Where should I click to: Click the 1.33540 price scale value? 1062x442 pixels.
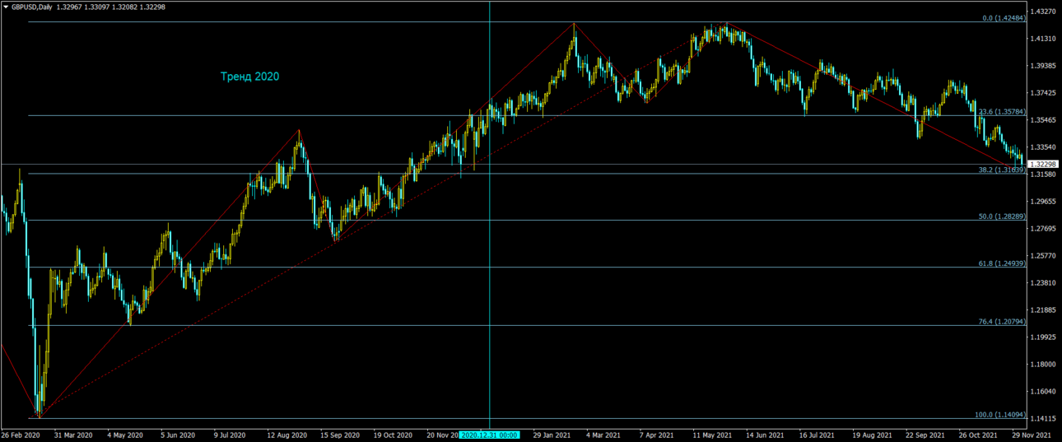click(1043, 147)
